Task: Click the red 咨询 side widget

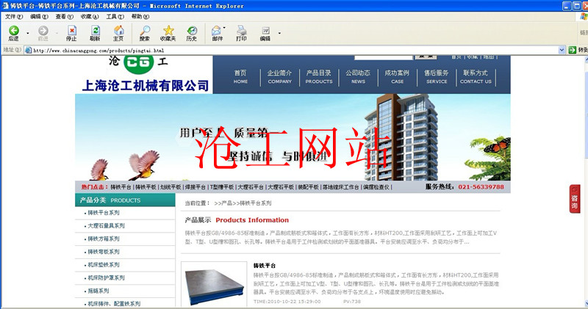Action: click(x=574, y=198)
